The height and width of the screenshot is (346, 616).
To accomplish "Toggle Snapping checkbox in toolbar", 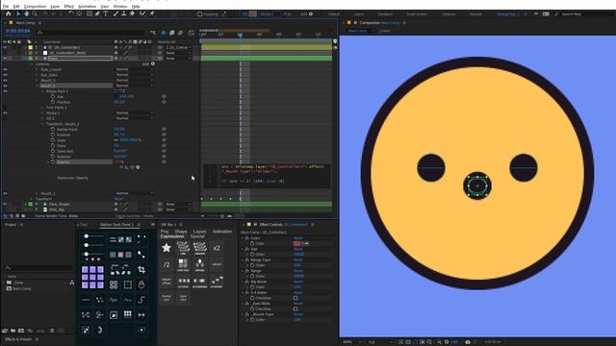I will pyautogui.click(x=199, y=14).
